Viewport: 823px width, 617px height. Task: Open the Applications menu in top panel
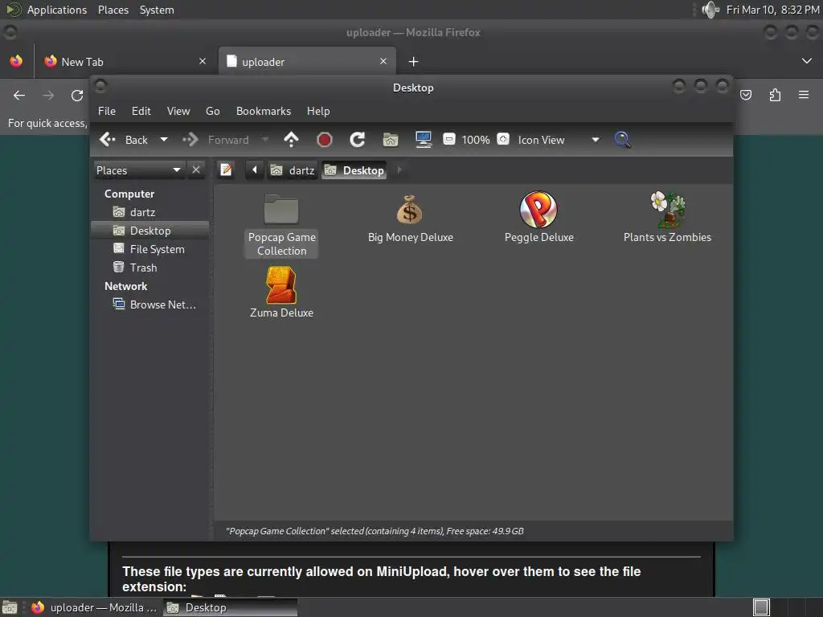(57, 10)
